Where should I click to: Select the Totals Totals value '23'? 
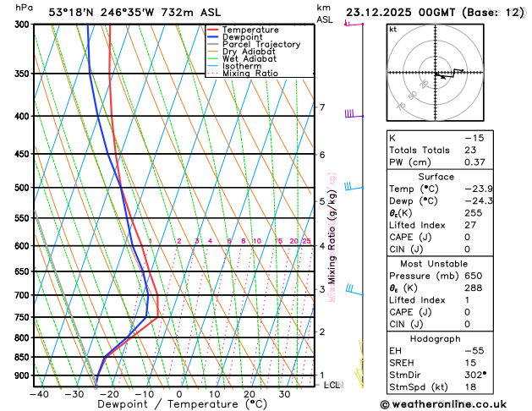coord(470,150)
